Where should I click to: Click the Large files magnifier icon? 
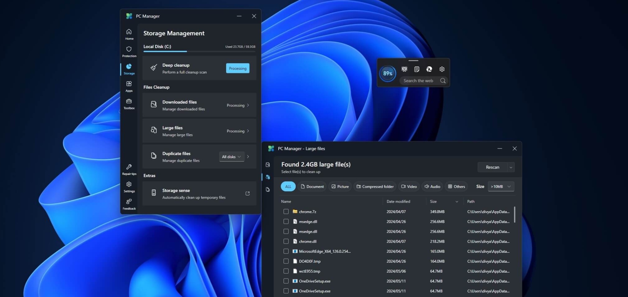154,130
